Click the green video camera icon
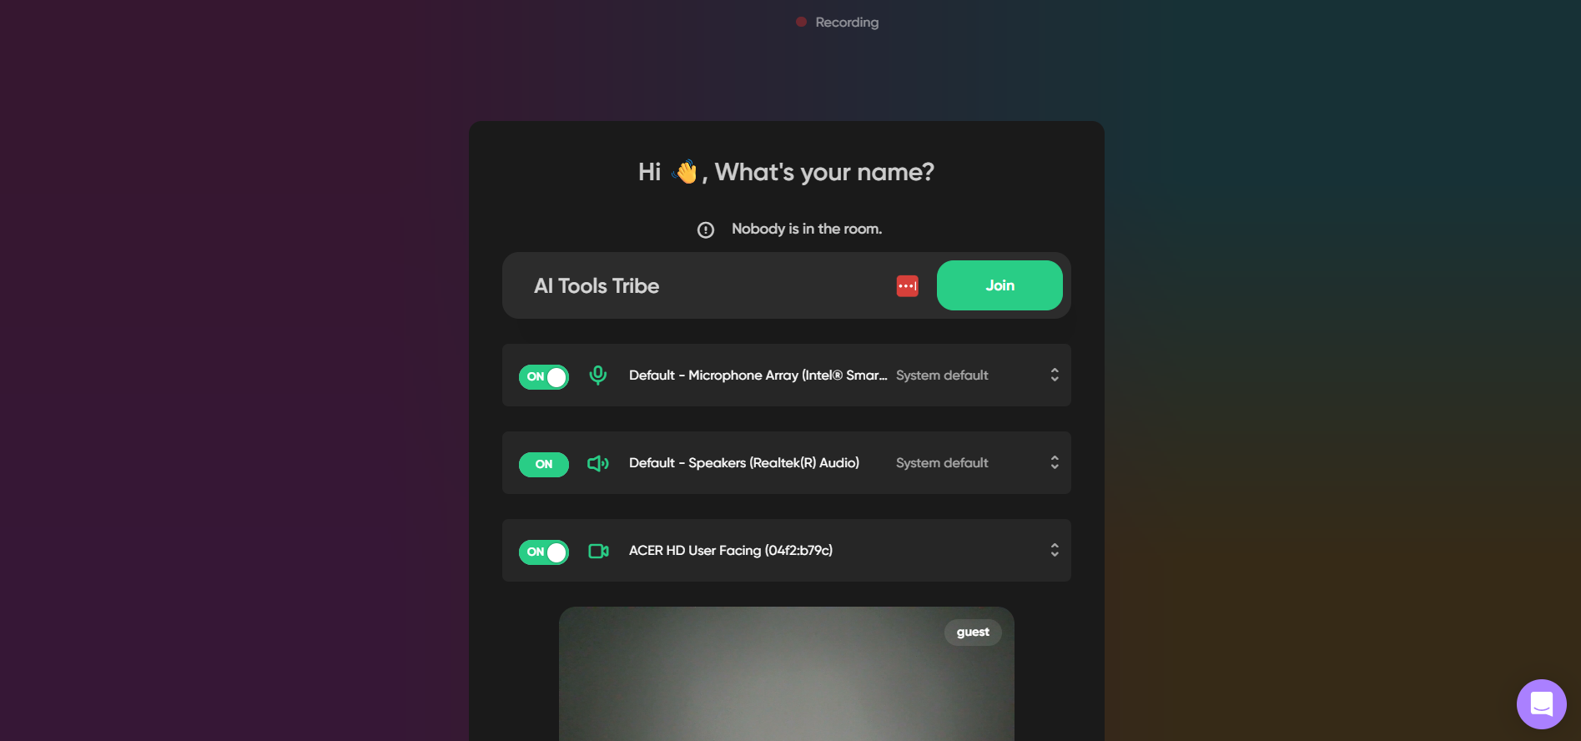 [598, 551]
